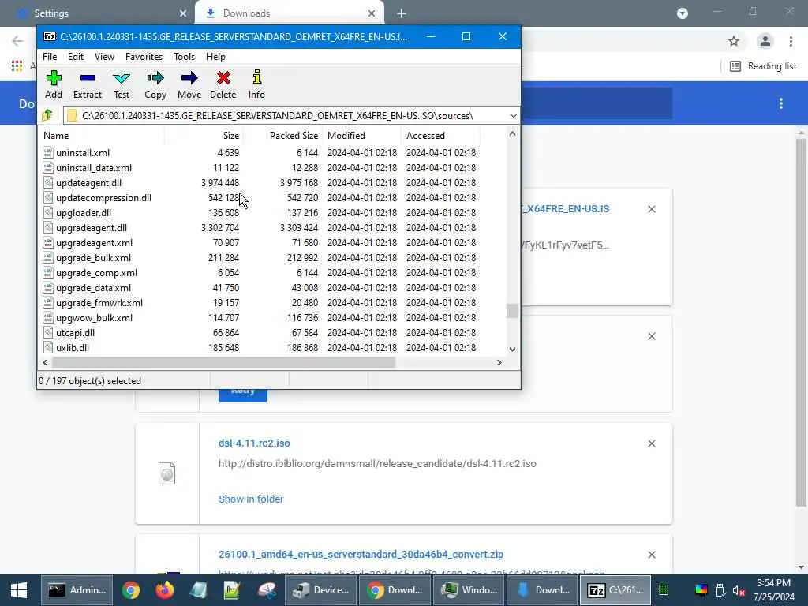Viewport: 808px width, 606px height.
Task: Open a new browser tab
Action: (402, 13)
